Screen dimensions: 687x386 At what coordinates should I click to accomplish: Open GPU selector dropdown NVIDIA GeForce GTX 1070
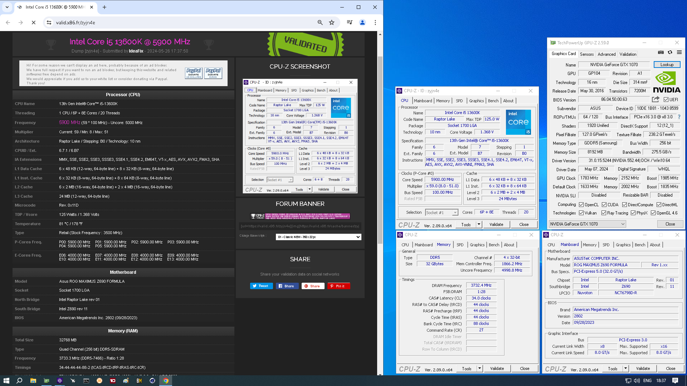[587, 224]
